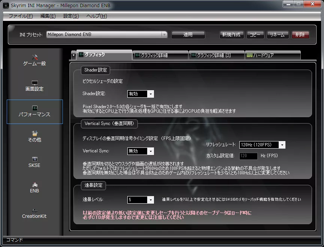Open the Shader設定 dropdown showing 有効
Image resolution: width=324 pixels, height=247 pixels.
pyautogui.click(x=140, y=94)
